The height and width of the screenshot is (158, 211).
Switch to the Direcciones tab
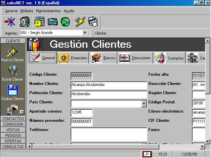[x=135, y=58]
